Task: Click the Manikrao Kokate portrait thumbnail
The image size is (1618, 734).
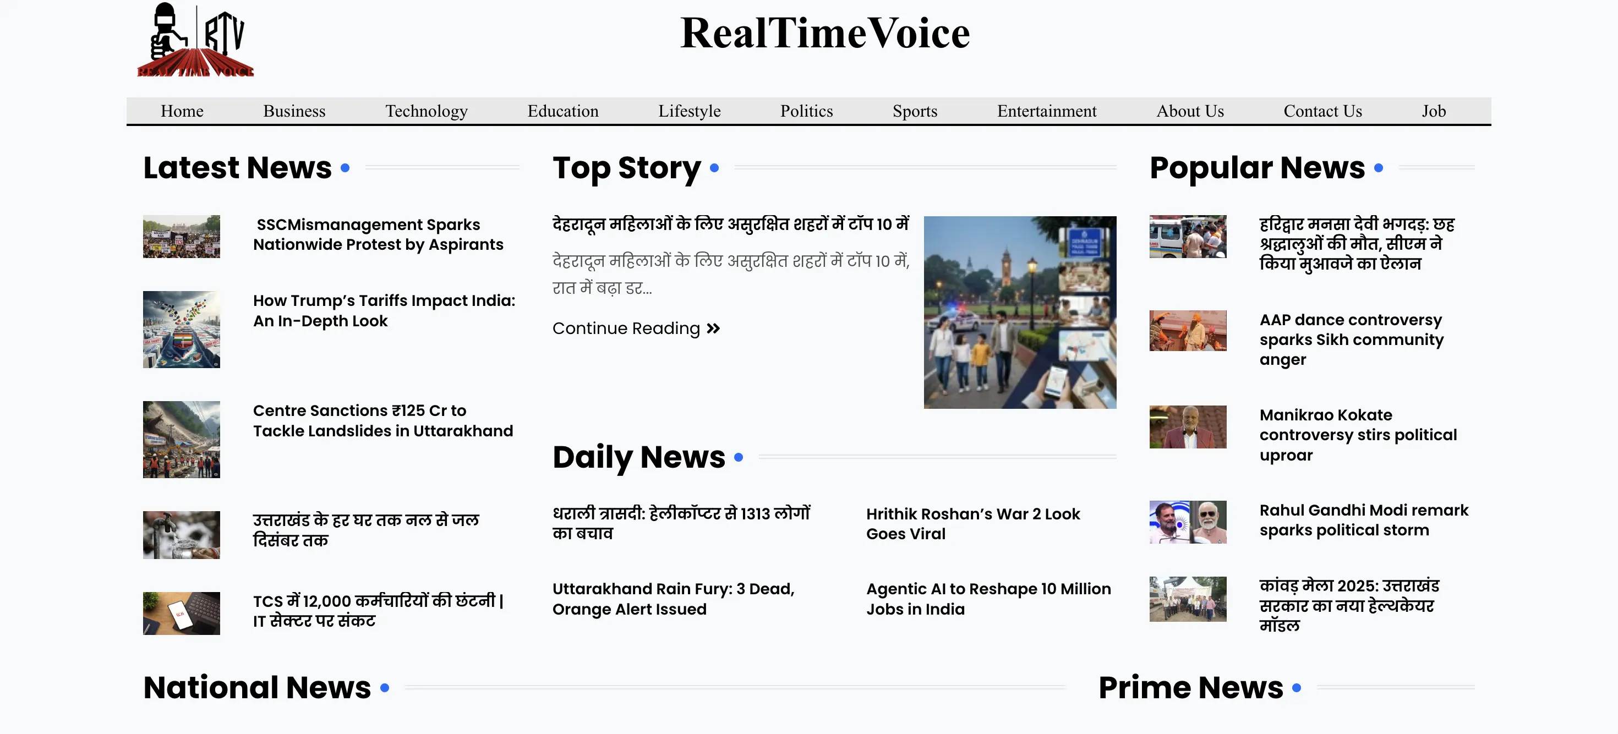Action: [1188, 427]
